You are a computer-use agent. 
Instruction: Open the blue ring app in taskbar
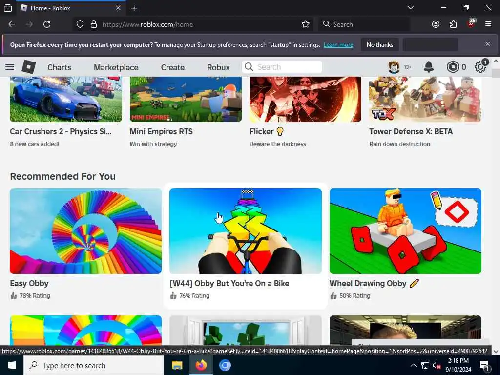[x=225, y=365]
